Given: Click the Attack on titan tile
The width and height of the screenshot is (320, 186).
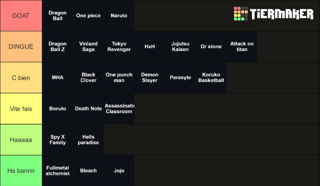Looking at the screenshot, I should click(x=242, y=47).
